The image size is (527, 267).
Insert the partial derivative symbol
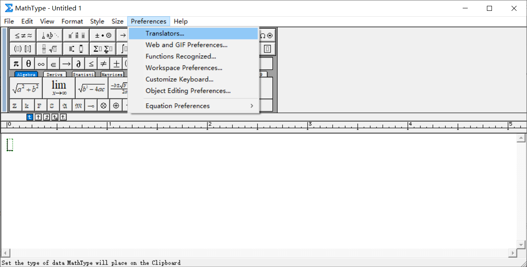(x=79, y=64)
